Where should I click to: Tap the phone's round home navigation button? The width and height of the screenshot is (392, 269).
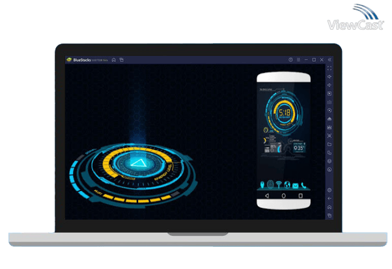tap(284, 196)
